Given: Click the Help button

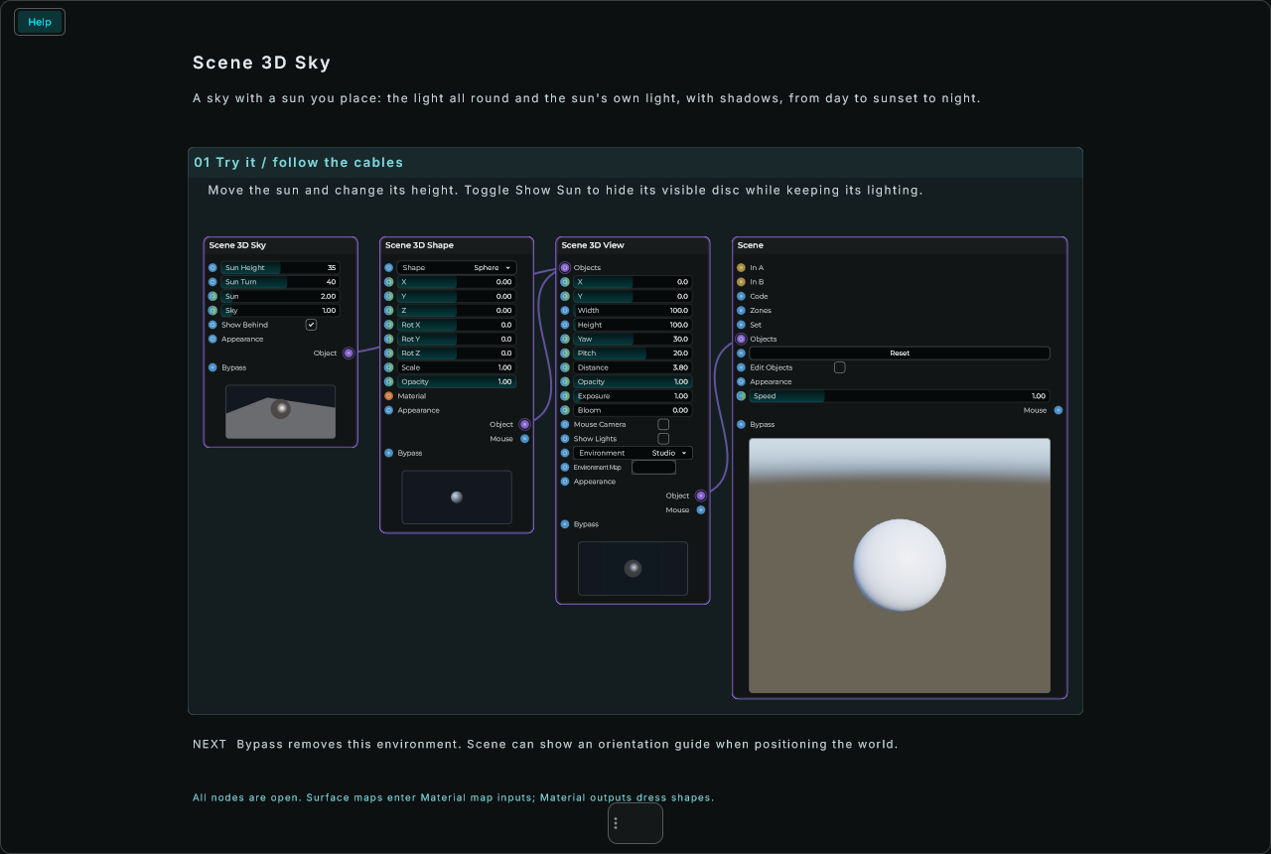Looking at the screenshot, I should (40, 22).
